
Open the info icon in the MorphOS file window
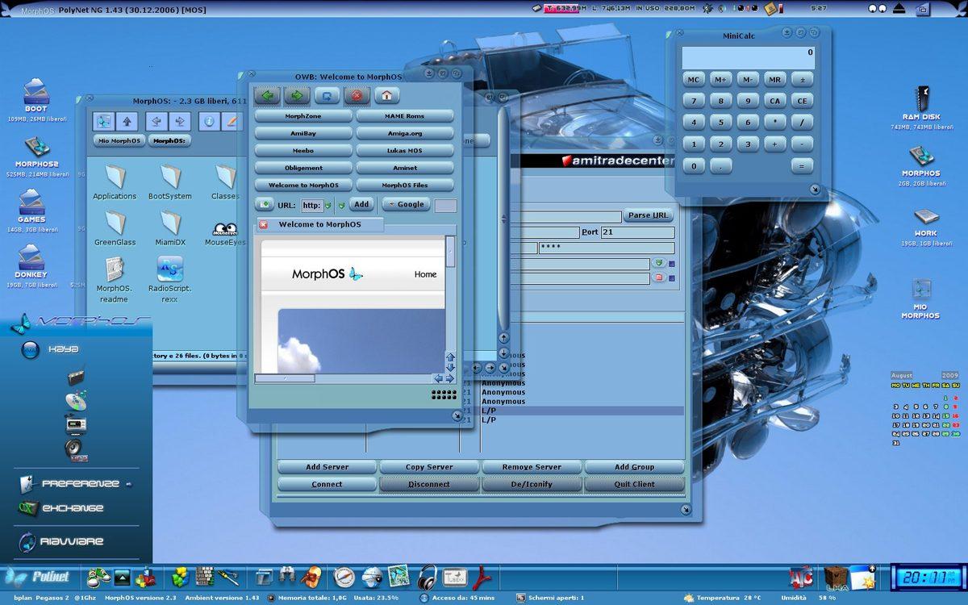[209, 121]
